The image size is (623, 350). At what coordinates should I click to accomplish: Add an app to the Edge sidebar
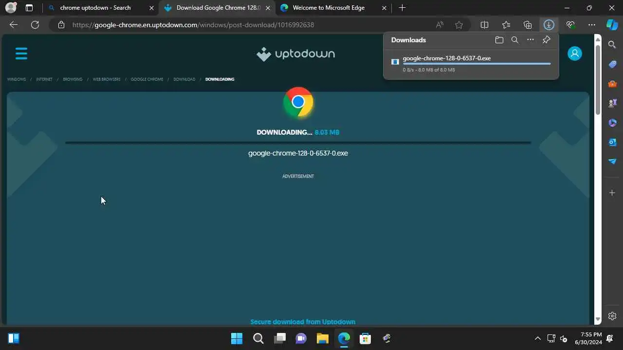coord(612,193)
